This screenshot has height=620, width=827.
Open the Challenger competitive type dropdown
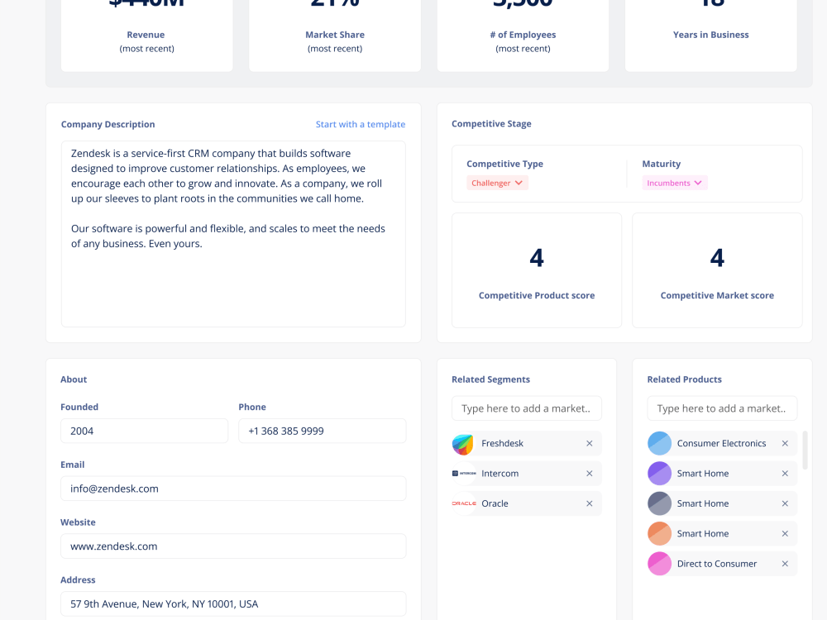point(497,183)
